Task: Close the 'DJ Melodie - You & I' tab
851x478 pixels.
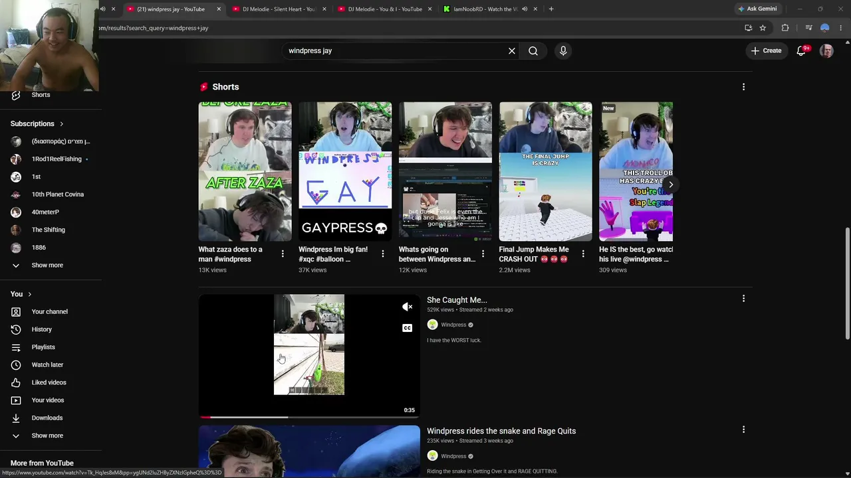Action: [429, 9]
